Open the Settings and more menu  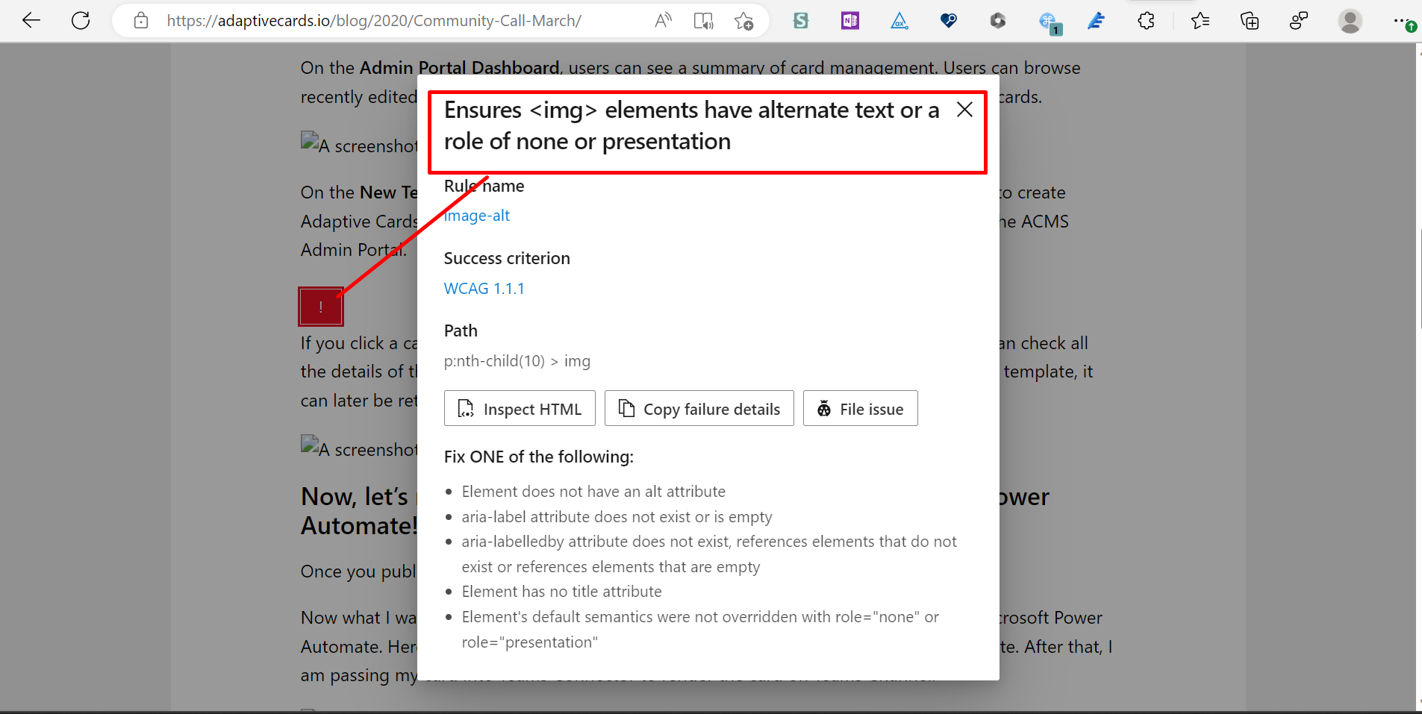pos(1402,21)
